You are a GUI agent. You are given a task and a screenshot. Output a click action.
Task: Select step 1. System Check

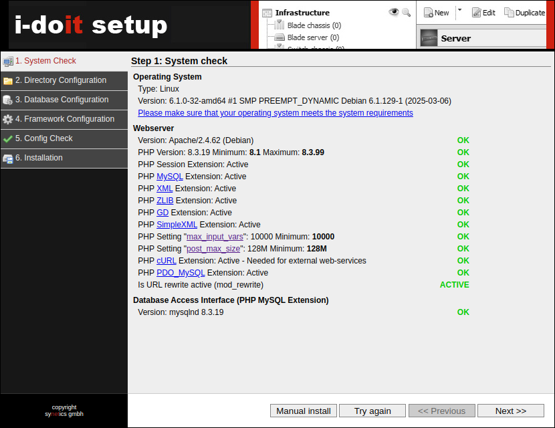tap(64, 62)
